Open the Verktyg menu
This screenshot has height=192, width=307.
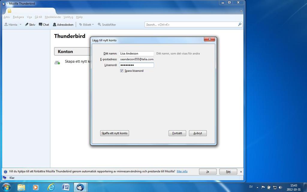68,17
